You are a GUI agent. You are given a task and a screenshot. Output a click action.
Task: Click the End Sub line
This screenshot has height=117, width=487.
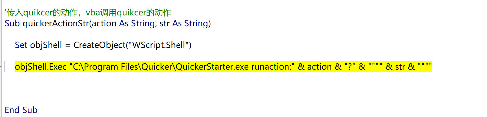click(21, 110)
